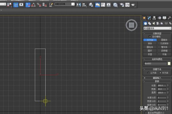This screenshot has width=172, height=114.
Task: Select the Shapes category icon
Action: pyautogui.click(x=149, y=23)
